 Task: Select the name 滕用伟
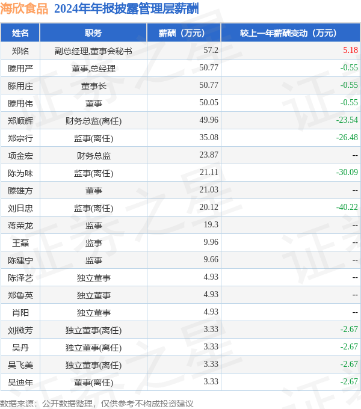[20, 103]
